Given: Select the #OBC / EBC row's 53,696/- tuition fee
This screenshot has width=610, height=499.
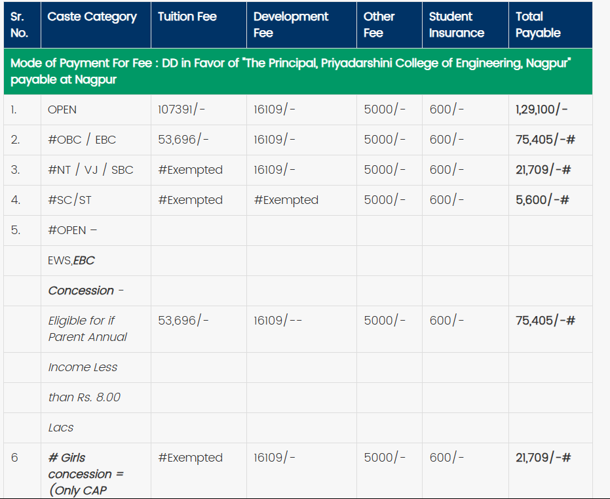Looking at the screenshot, I should tap(183, 140).
